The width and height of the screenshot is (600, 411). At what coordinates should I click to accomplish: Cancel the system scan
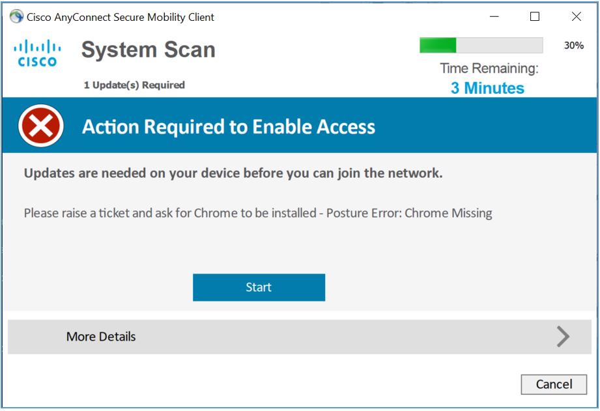tap(554, 384)
